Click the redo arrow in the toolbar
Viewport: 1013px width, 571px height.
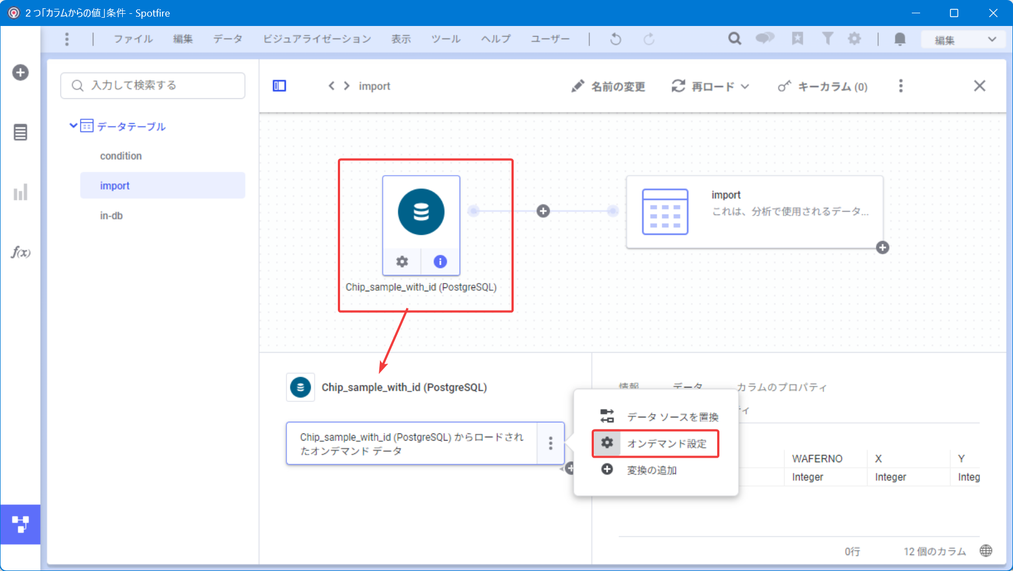click(649, 39)
